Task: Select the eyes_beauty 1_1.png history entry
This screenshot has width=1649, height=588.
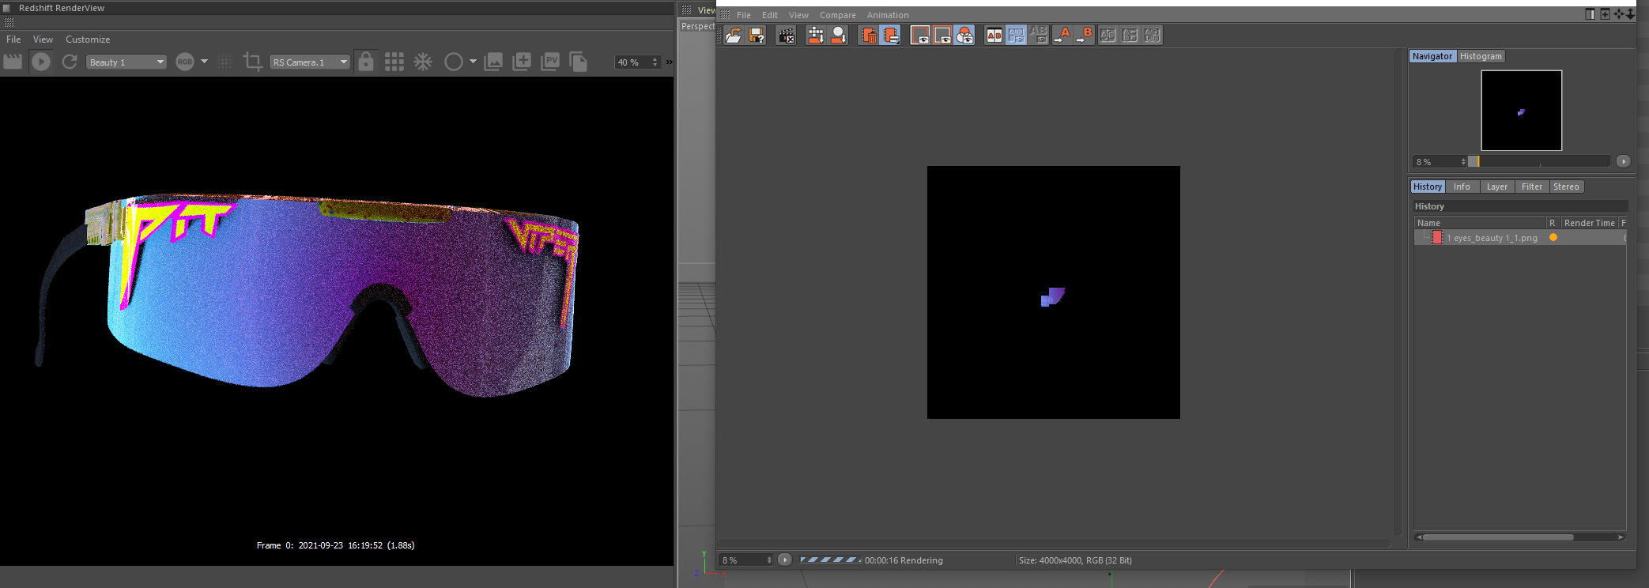Action: pyautogui.click(x=1519, y=238)
